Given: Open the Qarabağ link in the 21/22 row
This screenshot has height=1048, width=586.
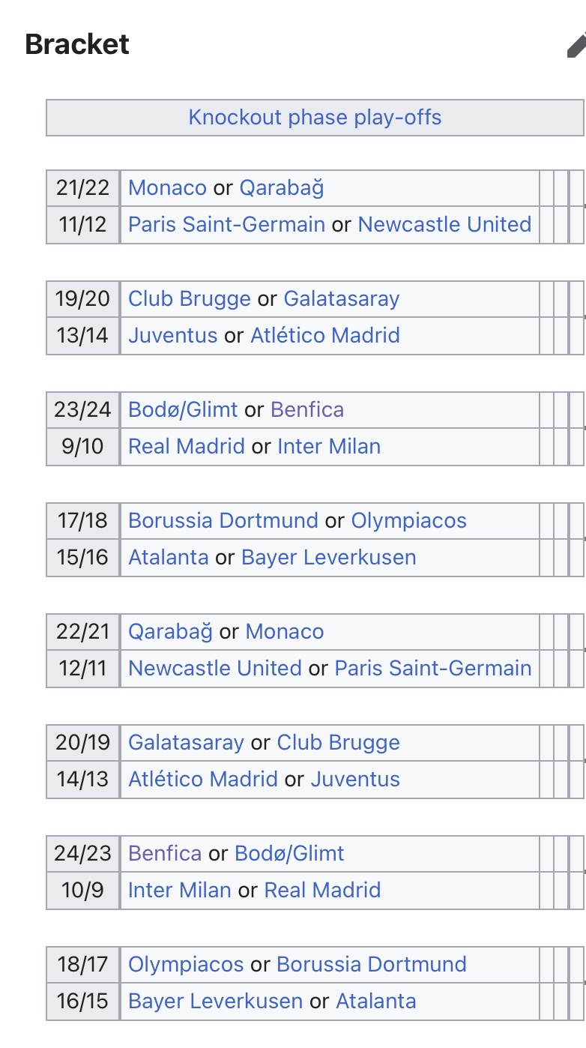Looking at the screenshot, I should [282, 187].
